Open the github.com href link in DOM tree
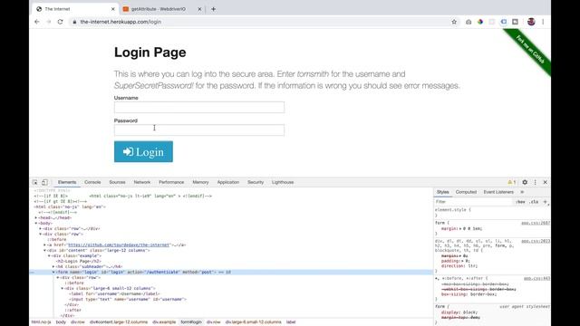 pyautogui.click(x=119, y=244)
